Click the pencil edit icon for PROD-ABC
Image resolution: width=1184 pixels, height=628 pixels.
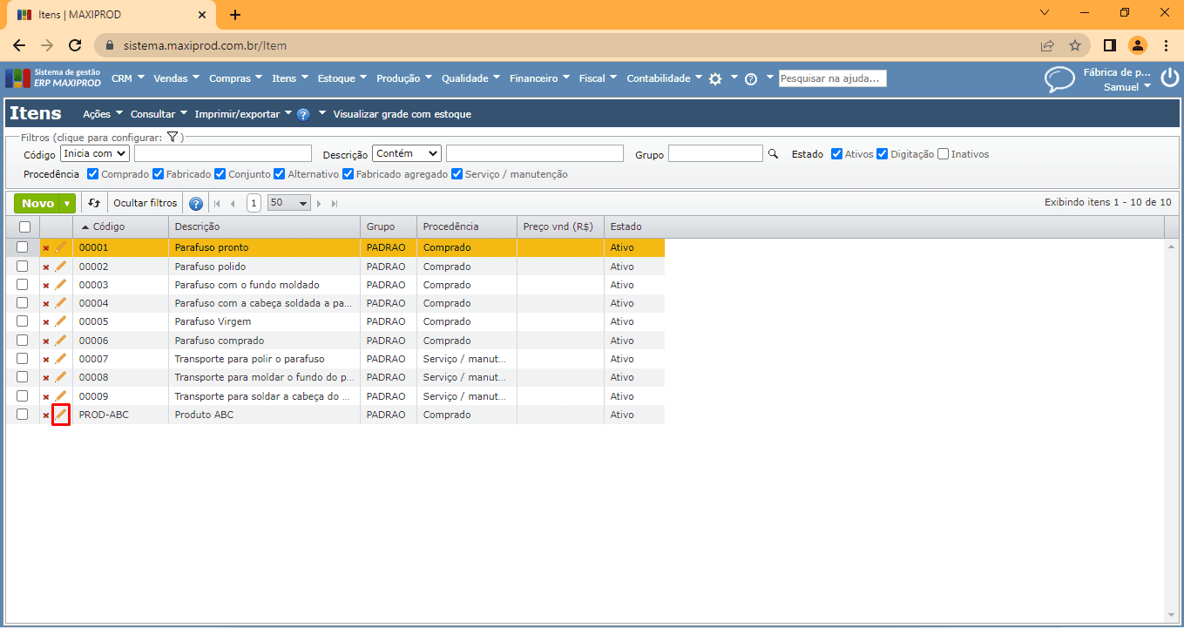60,415
